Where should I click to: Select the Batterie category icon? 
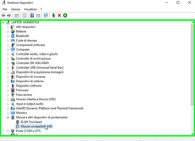(x=13, y=31)
